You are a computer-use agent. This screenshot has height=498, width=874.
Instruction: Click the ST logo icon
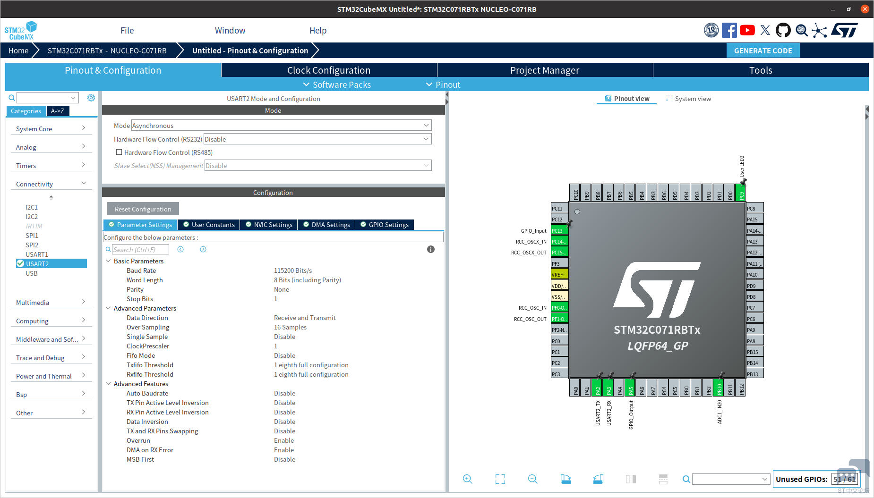tap(845, 31)
